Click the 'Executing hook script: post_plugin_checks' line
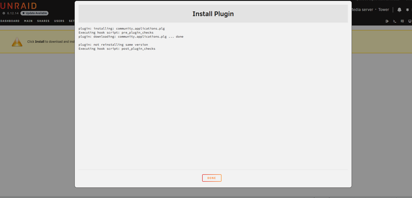Viewport: 412px width, 198px height. pyautogui.click(x=117, y=49)
